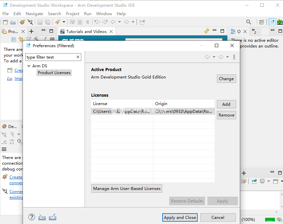Click Preferences dialog Back arrow

207,57
